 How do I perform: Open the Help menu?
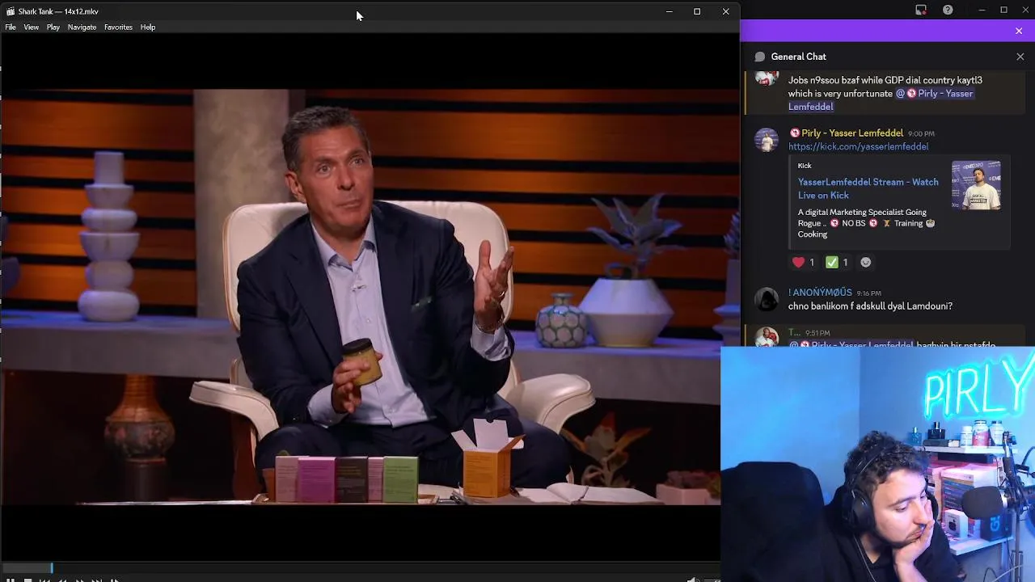tap(148, 27)
